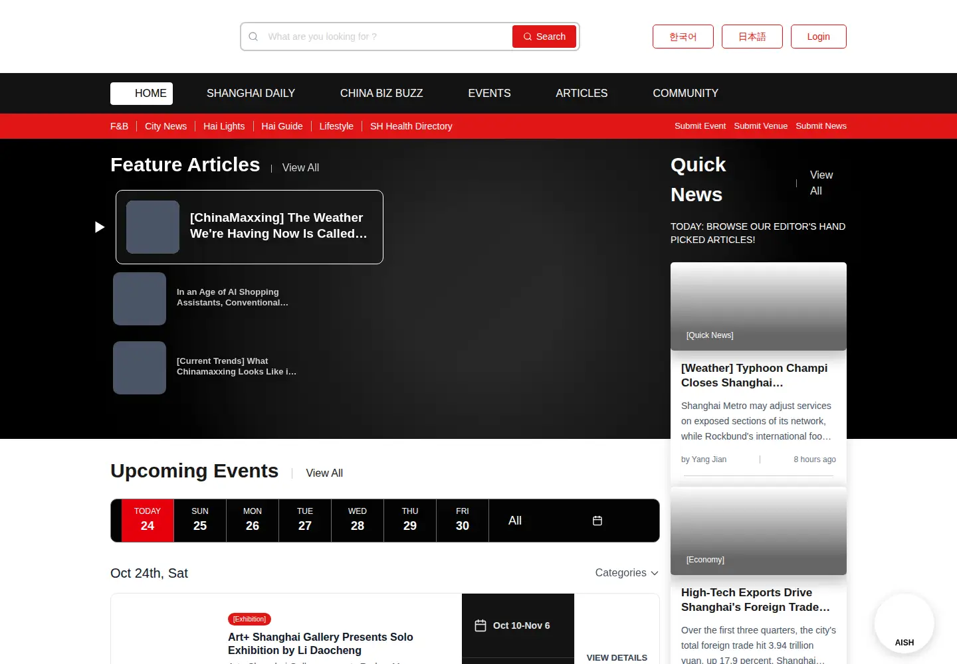Open 'In an Age of AI Shopping' headline
Image resolution: width=957 pixels, height=664 pixels.
(x=233, y=297)
